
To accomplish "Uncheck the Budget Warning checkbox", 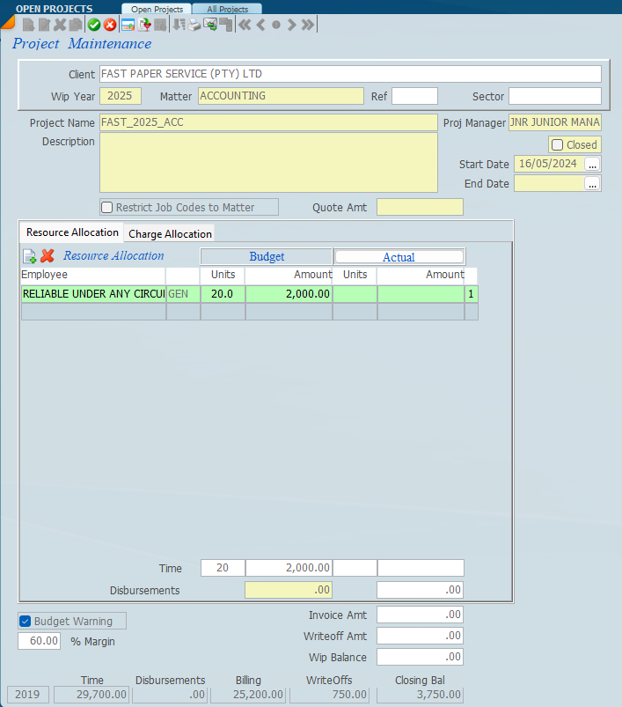I will (x=26, y=621).
